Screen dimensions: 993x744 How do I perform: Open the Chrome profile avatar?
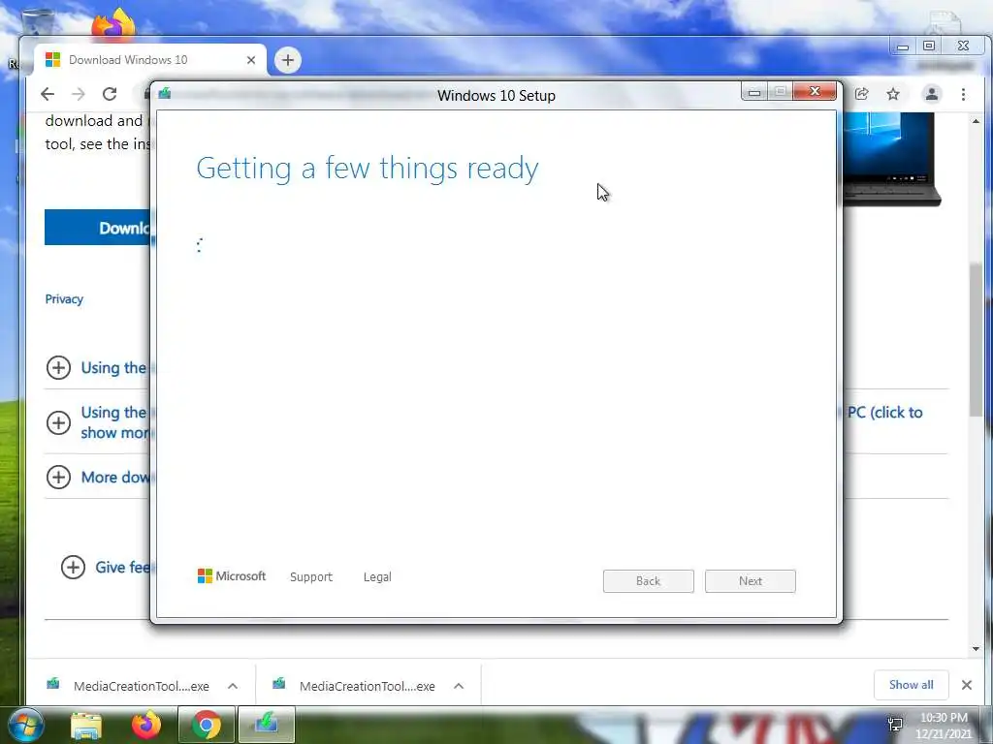932,94
